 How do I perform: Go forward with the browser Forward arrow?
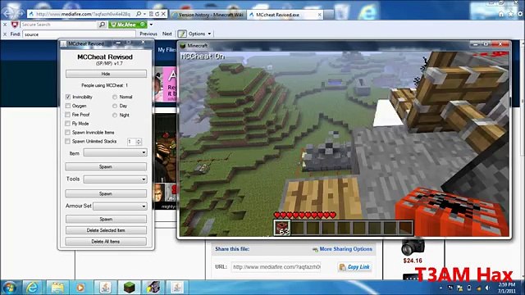pyautogui.click(x=21, y=14)
